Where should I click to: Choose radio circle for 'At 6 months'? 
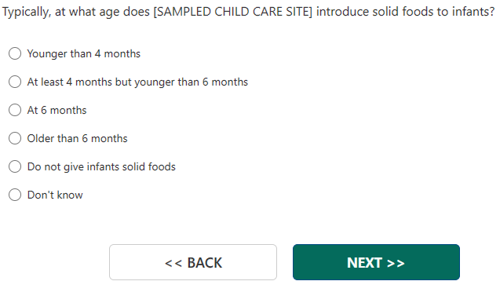[x=15, y=110]
